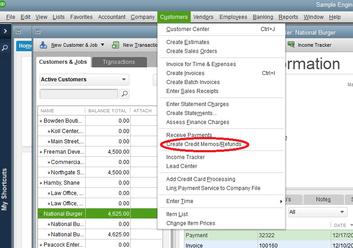Open the Employees menu
The width and height of the screenshot is (353, 248).
pos(233,17)
